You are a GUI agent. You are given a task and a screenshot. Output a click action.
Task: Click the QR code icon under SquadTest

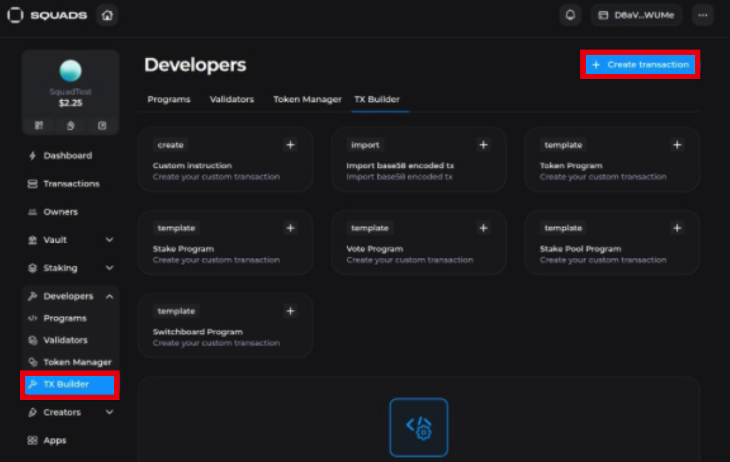click(x=39, y=125)
